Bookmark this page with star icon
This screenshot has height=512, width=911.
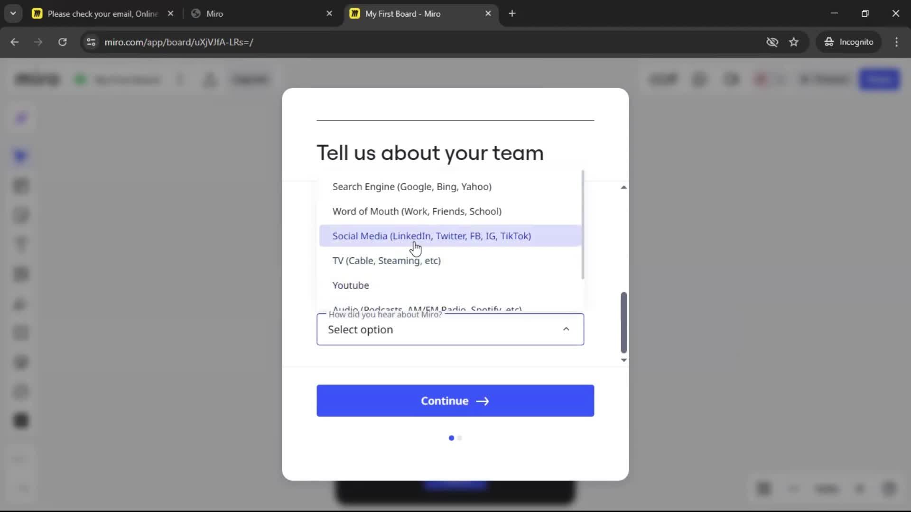pyautogui.click(x=794, y=42)
